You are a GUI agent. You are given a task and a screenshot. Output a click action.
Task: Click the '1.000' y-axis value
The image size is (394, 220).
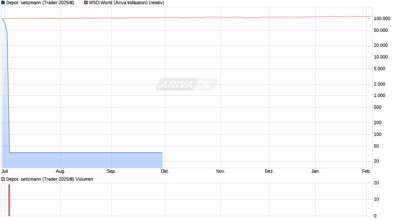379,96
